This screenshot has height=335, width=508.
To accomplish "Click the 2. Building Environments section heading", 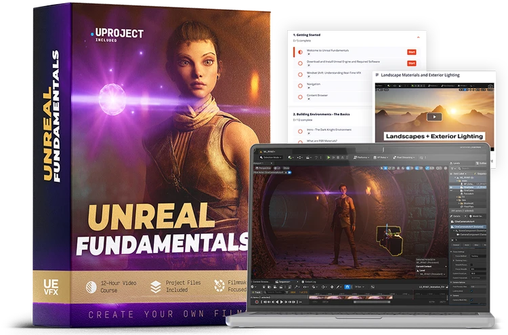I will 321,114.
